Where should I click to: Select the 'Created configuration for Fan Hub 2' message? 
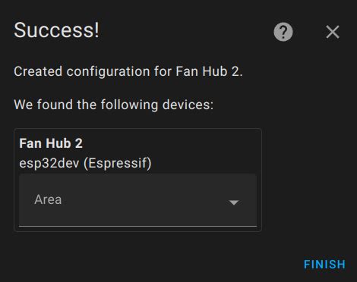tap(128, 71)
